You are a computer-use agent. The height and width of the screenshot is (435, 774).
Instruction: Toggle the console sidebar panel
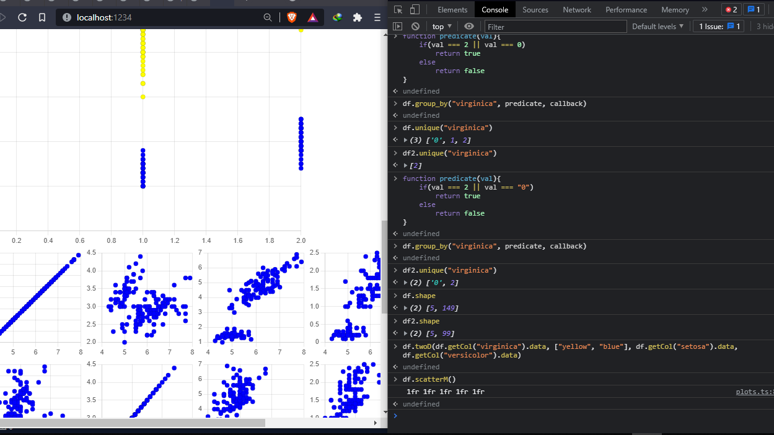click(398, 26)
